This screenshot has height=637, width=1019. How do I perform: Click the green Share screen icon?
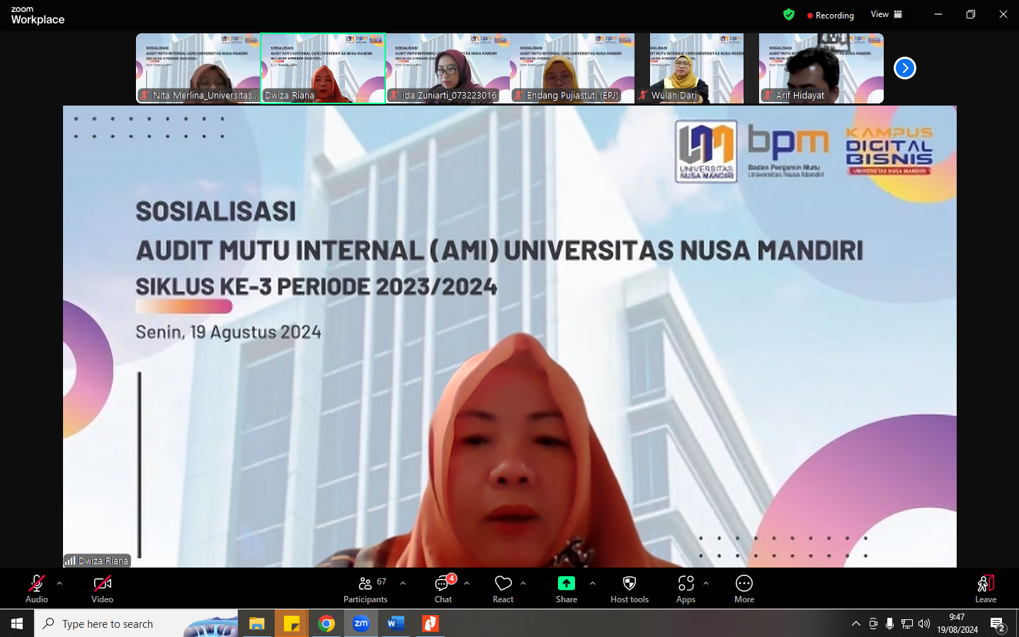(x=567, y=583)
